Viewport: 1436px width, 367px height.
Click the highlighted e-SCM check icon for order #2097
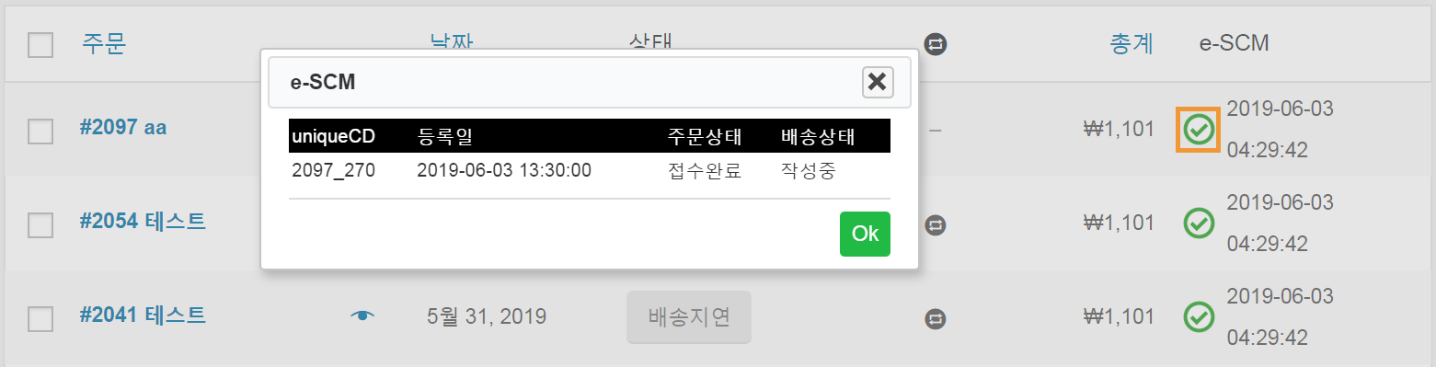tap(1199, 130)
